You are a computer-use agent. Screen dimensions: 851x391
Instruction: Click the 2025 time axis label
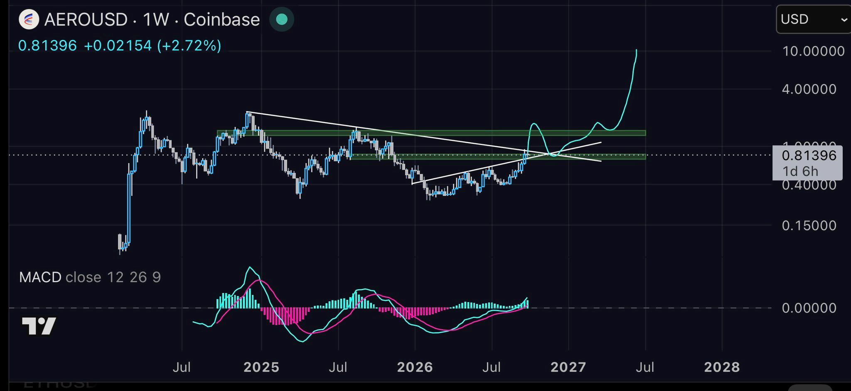click(261, 367)
